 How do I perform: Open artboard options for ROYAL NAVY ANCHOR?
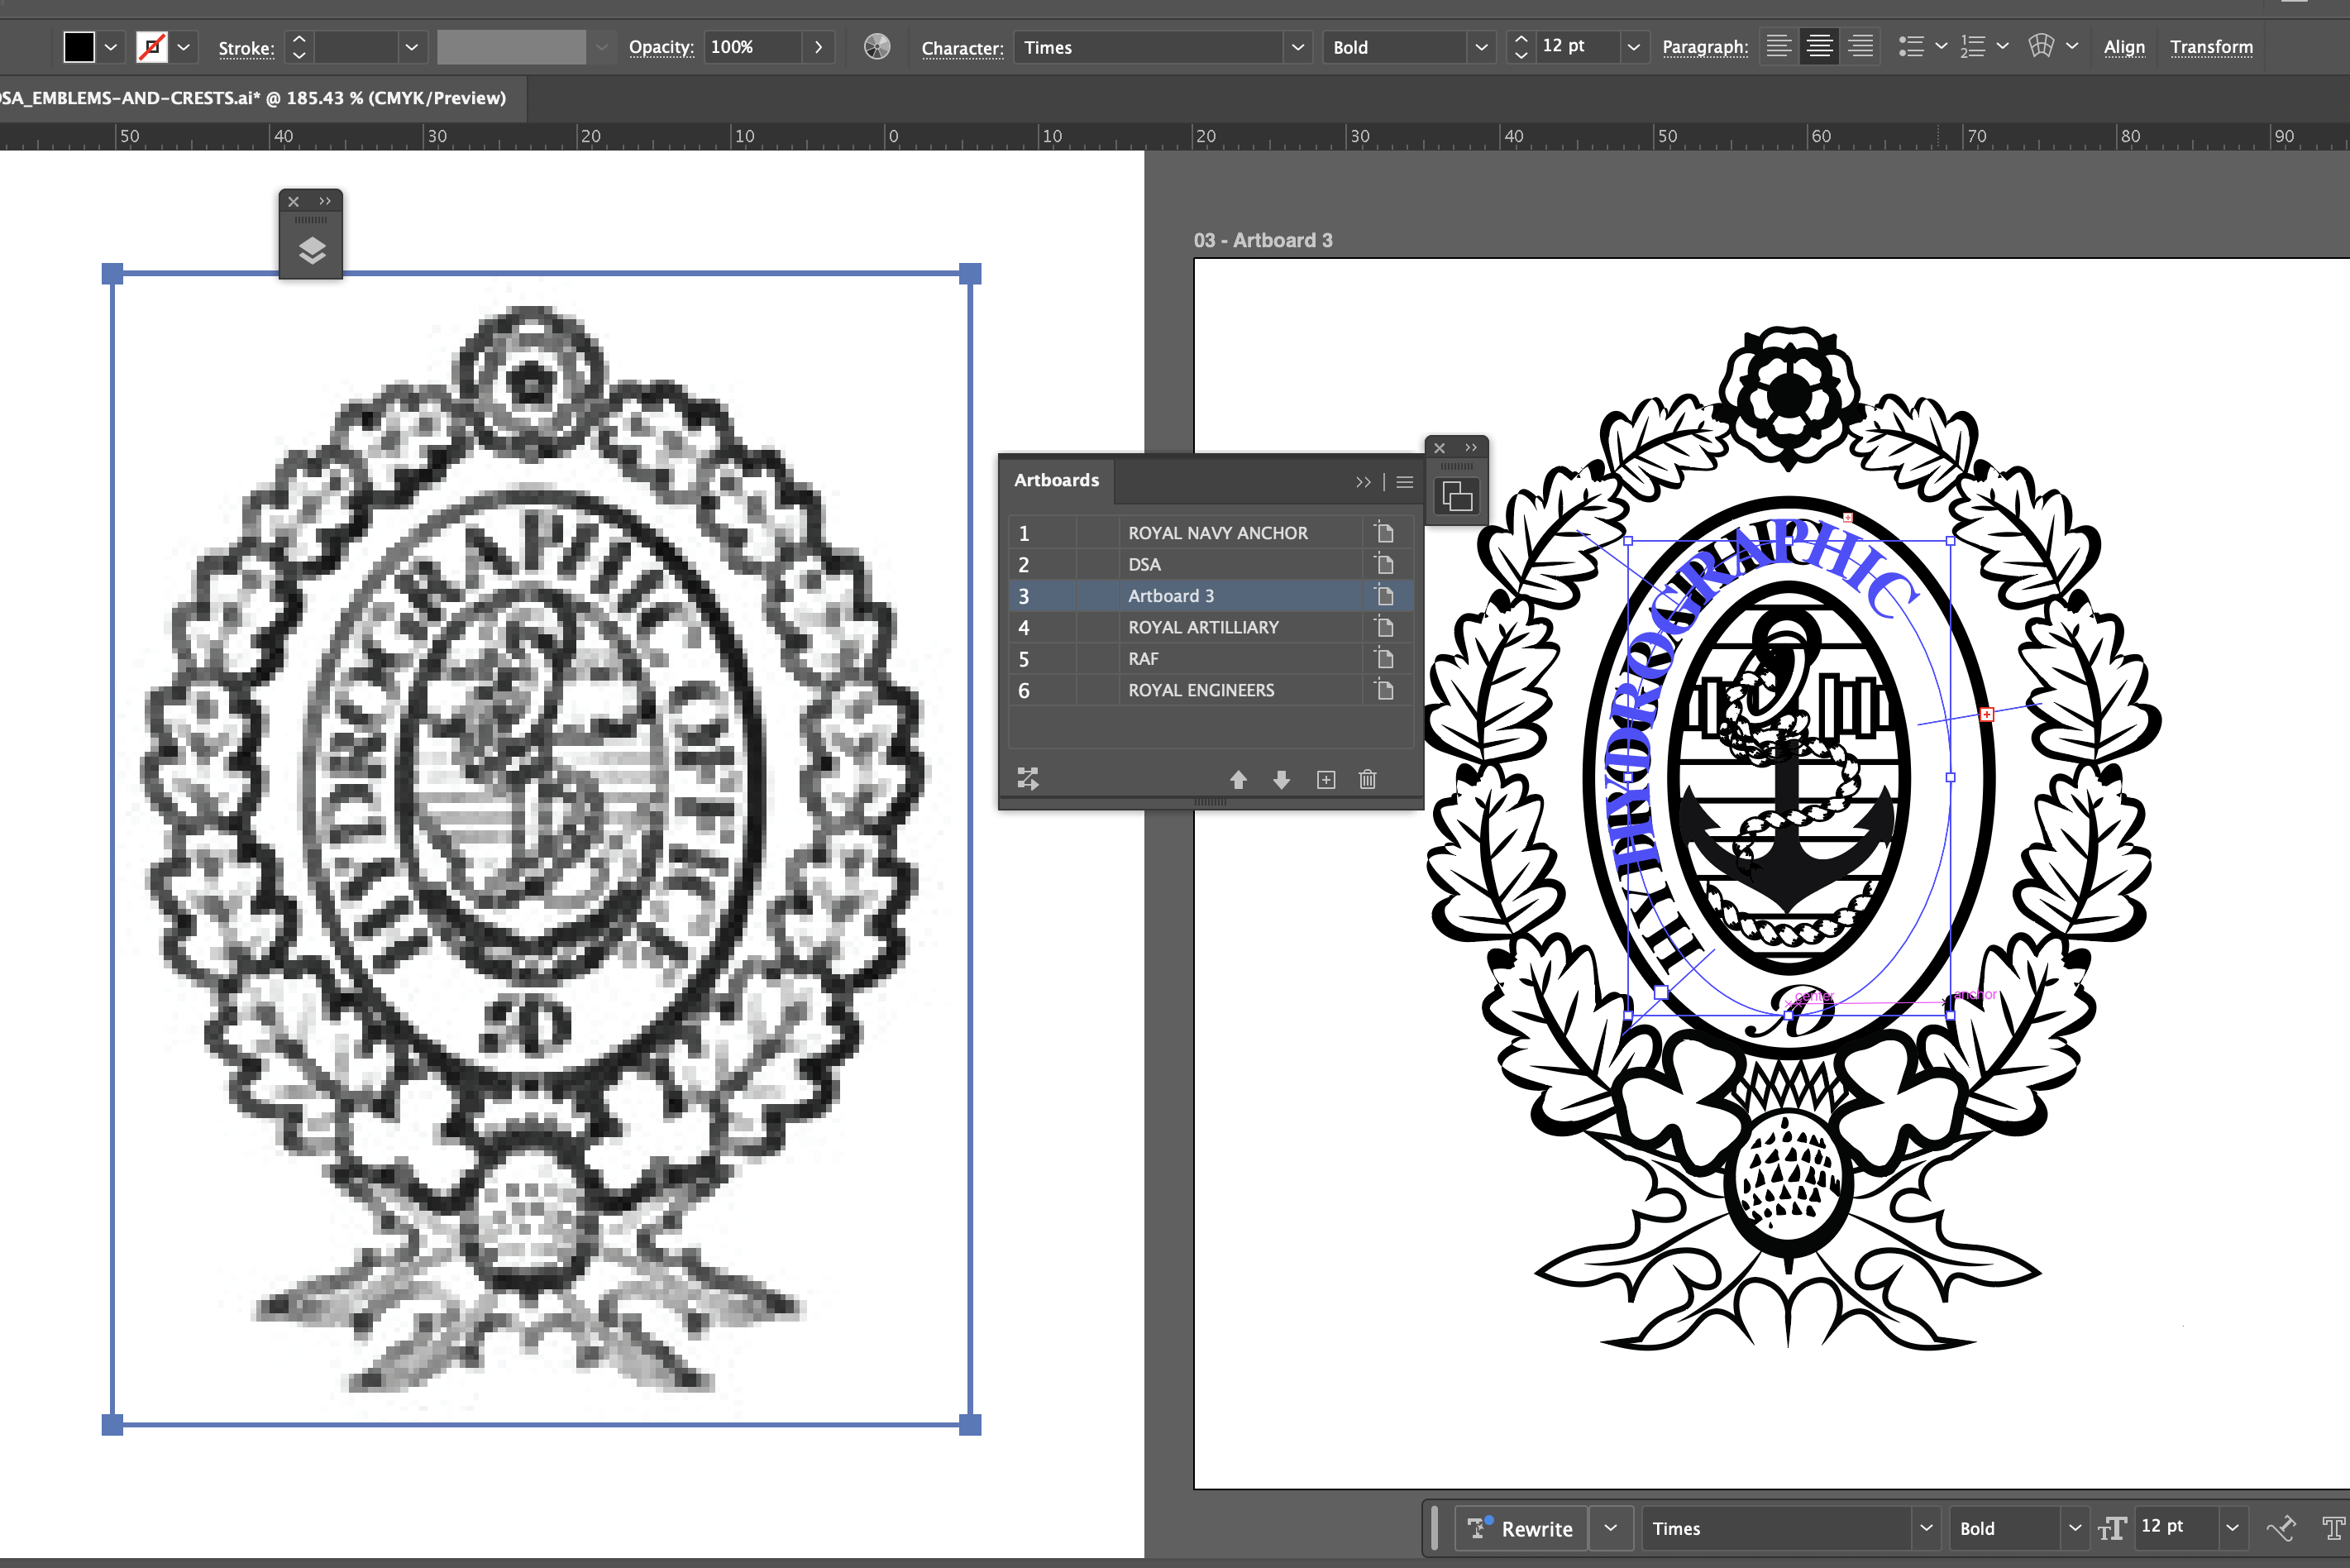(x=1384, y=532)
